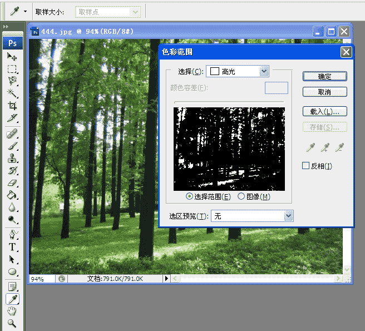Image resolution: width=365 pixels, height=331 pixels.
Task: Choose the 选择范围 radio button
Action: (x=189, y=196)
